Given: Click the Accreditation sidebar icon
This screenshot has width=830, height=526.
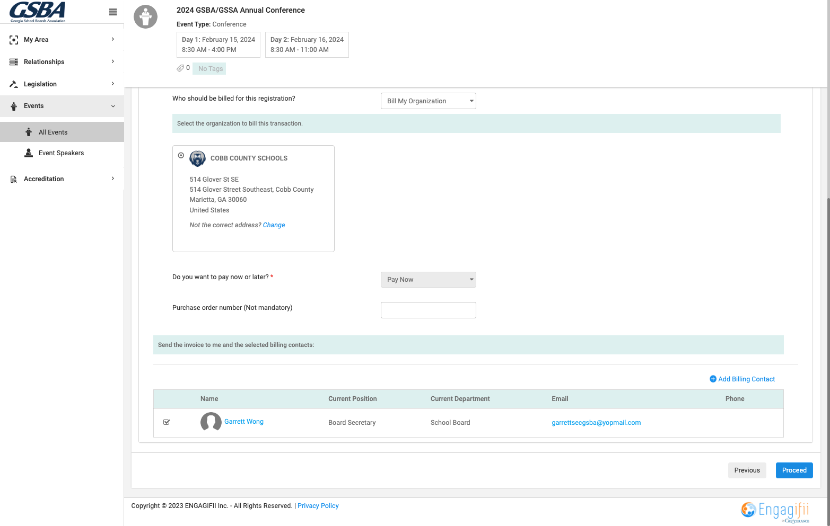Looking at the screenshot, I should pos(14,179).
